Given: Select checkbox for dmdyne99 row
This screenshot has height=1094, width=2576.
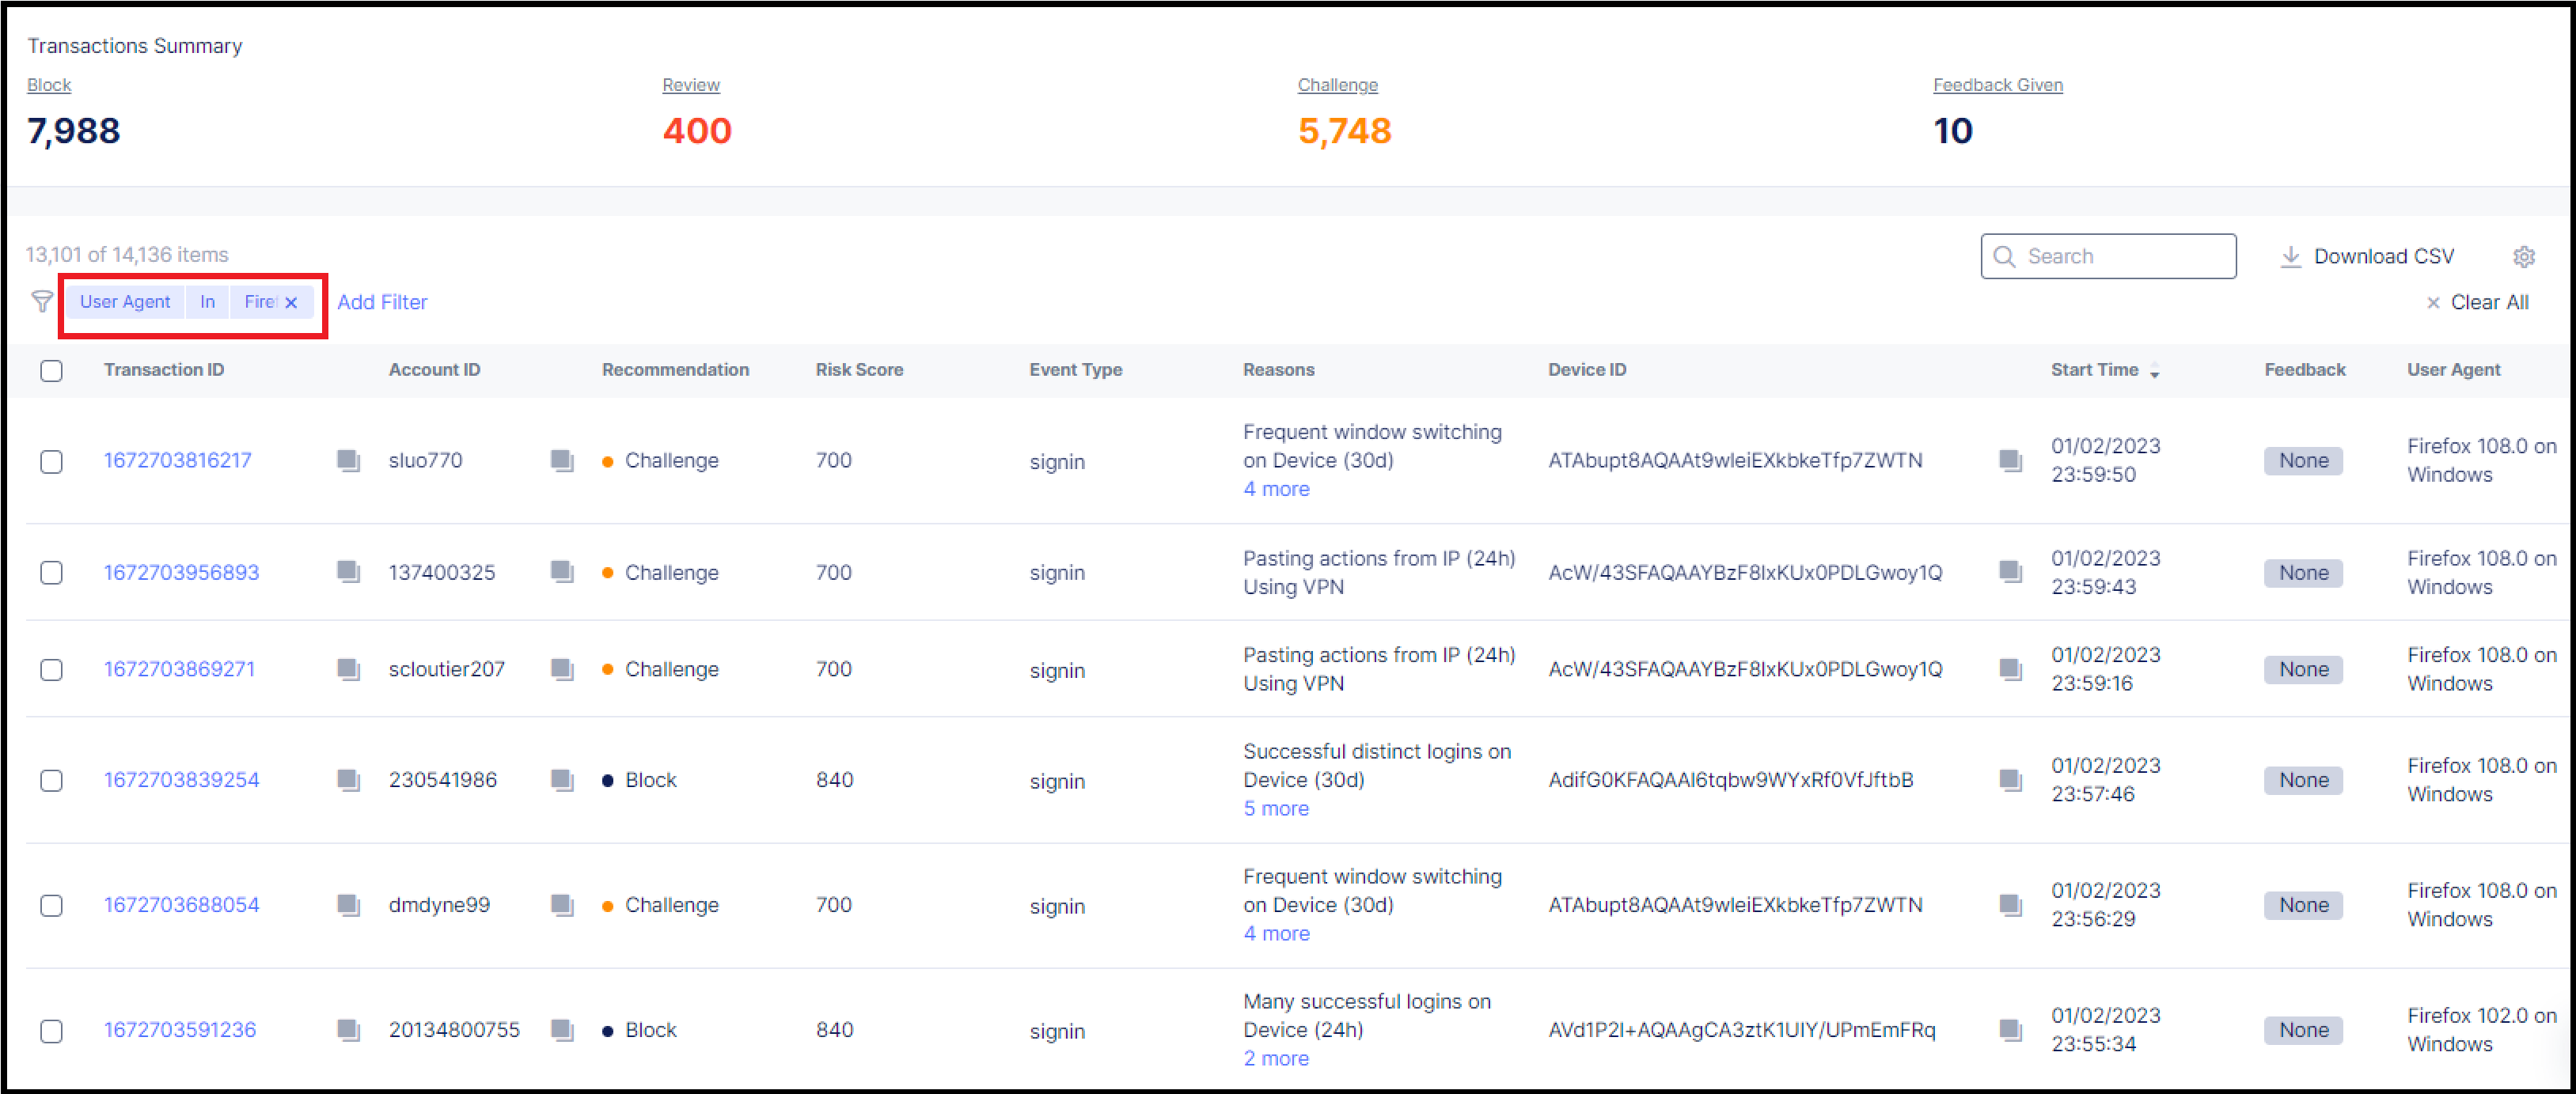Looking at the screenshot, I should pos(52,905).
